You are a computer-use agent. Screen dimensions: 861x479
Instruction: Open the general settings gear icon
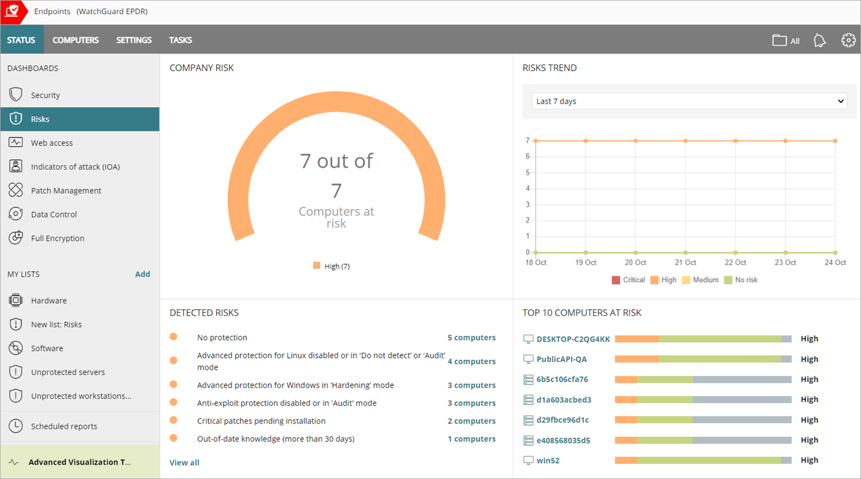pyautogui.click(x=848, y=40)
